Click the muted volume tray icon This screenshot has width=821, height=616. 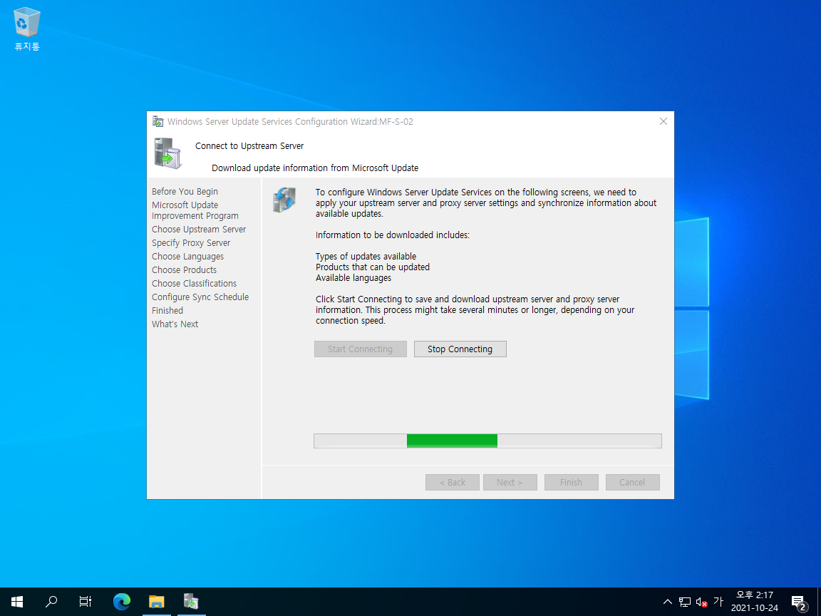point(701,602)
